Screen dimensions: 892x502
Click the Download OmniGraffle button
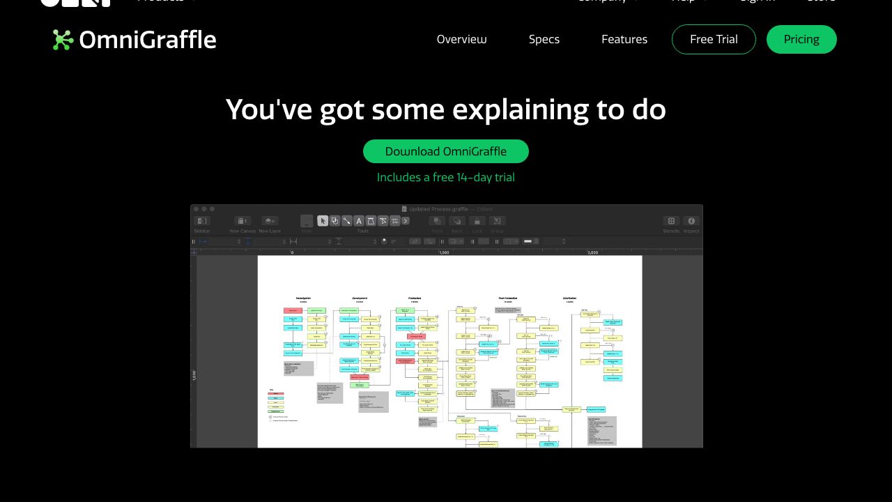point(446,151)
